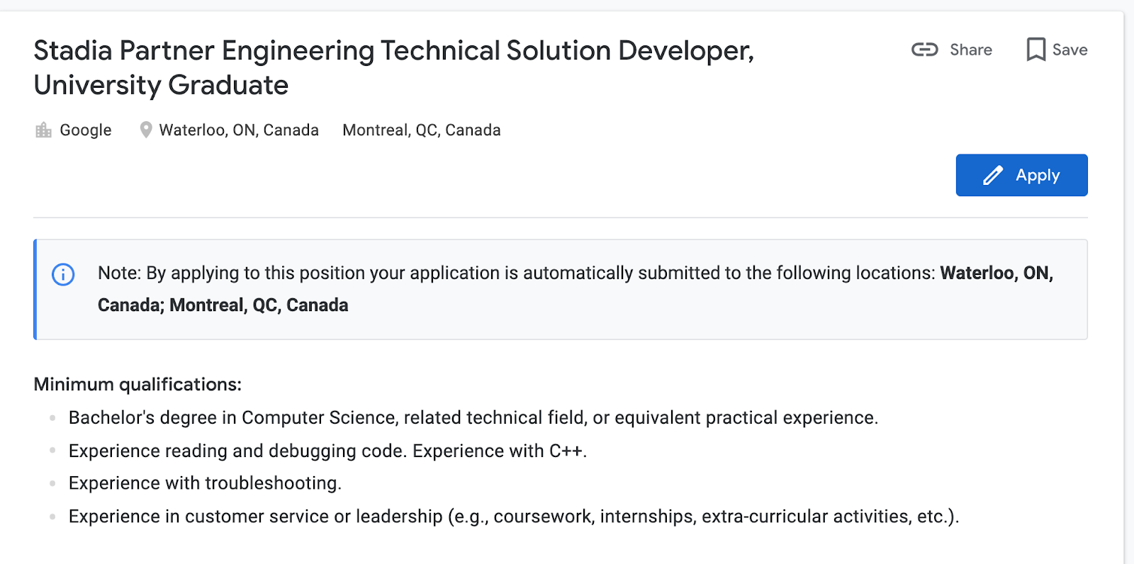
Task: Click the pencil icon on Apply button
Action: point(993,175)
